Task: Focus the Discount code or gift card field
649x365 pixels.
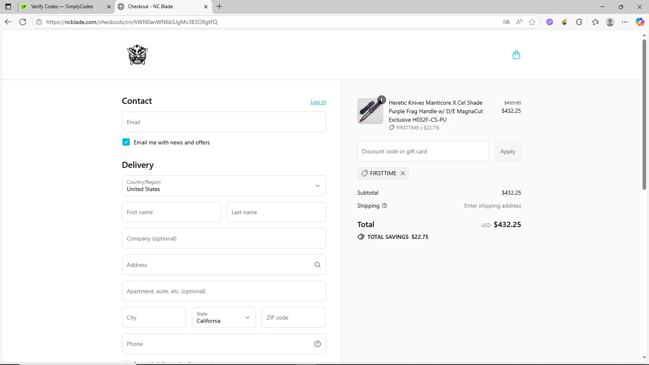Action: (x=423, y=151)
